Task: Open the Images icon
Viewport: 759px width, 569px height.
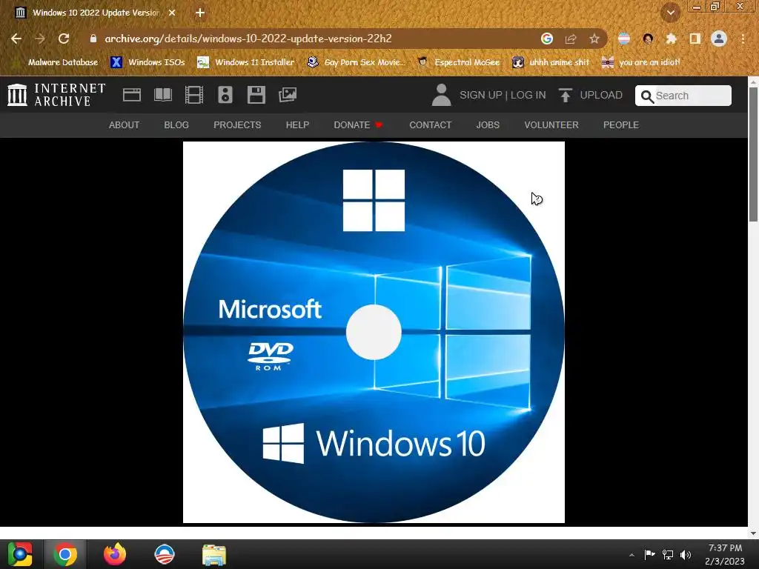Action: click(288, 95)
